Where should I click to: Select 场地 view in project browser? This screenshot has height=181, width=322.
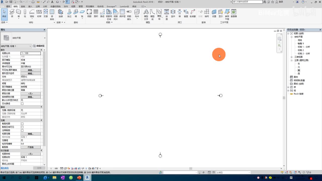pyautogui.click(x=300, y=40)
